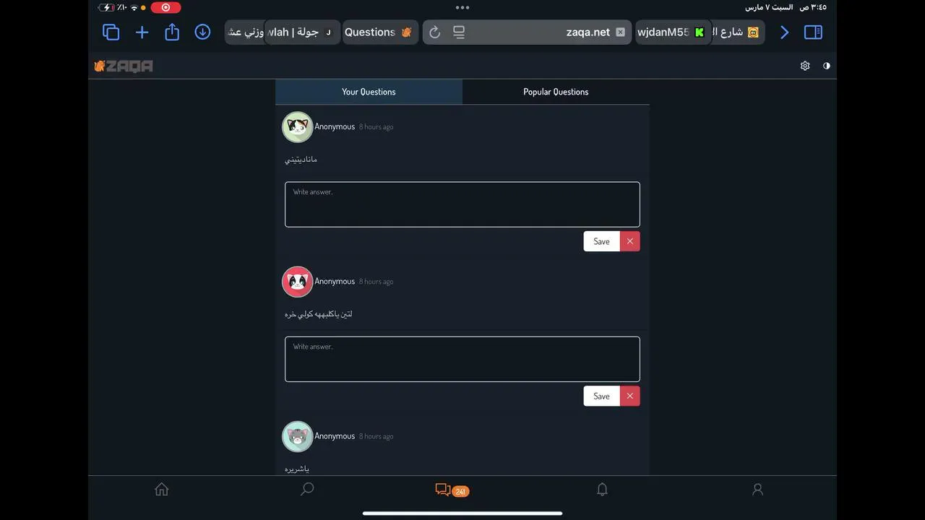This screenshot has height=520, width=925.
Task: Click first post's 8 hours ago timestamp
Action: (x=377, y=127)
